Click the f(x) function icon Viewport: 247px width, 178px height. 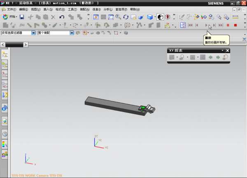22,25
